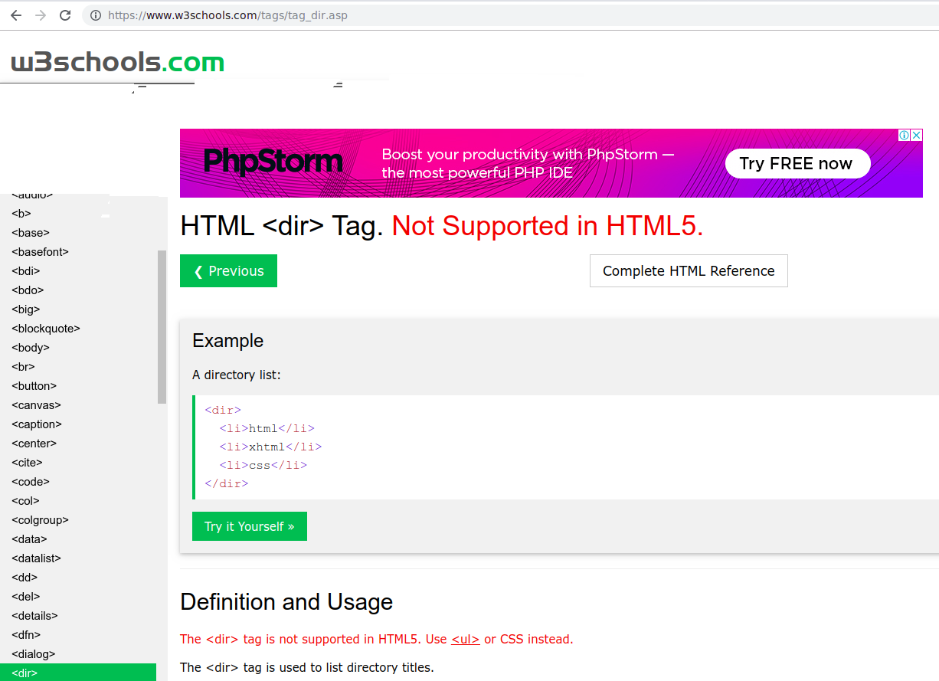Click the sidebar vertical scrollbar thumb
This screenshot has height=681, width=939.
click(x=162, y=326)
